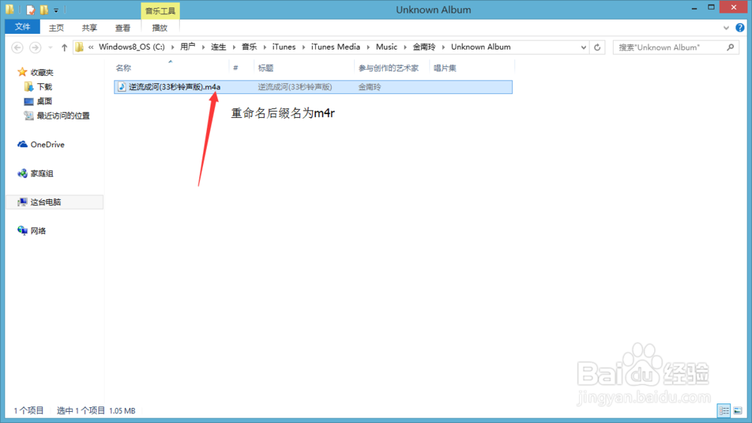
Task: Click the title cell 逆流成河(33秒铃声版)
Action: click(x=295, y=86)
